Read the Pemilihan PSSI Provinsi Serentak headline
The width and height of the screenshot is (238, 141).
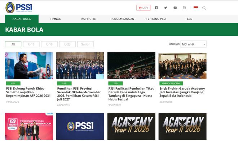tap(79, 94)
